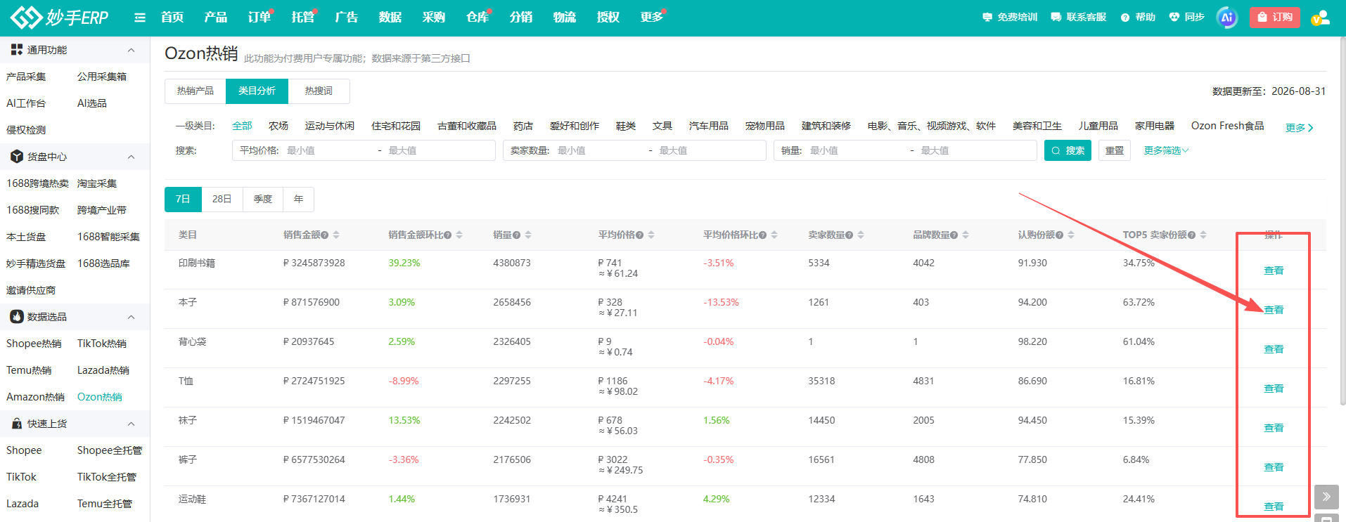Screen dimensions: 1346x522
Task: Click the 同步 sync icon link
Action: [x=1187, y=17]
